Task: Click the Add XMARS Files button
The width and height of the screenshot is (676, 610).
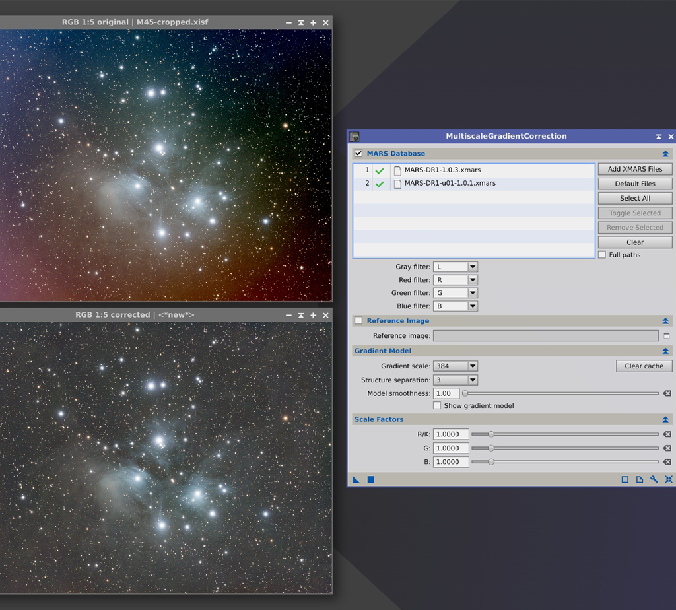Action: pyautogui.click(x=635, y=169)
